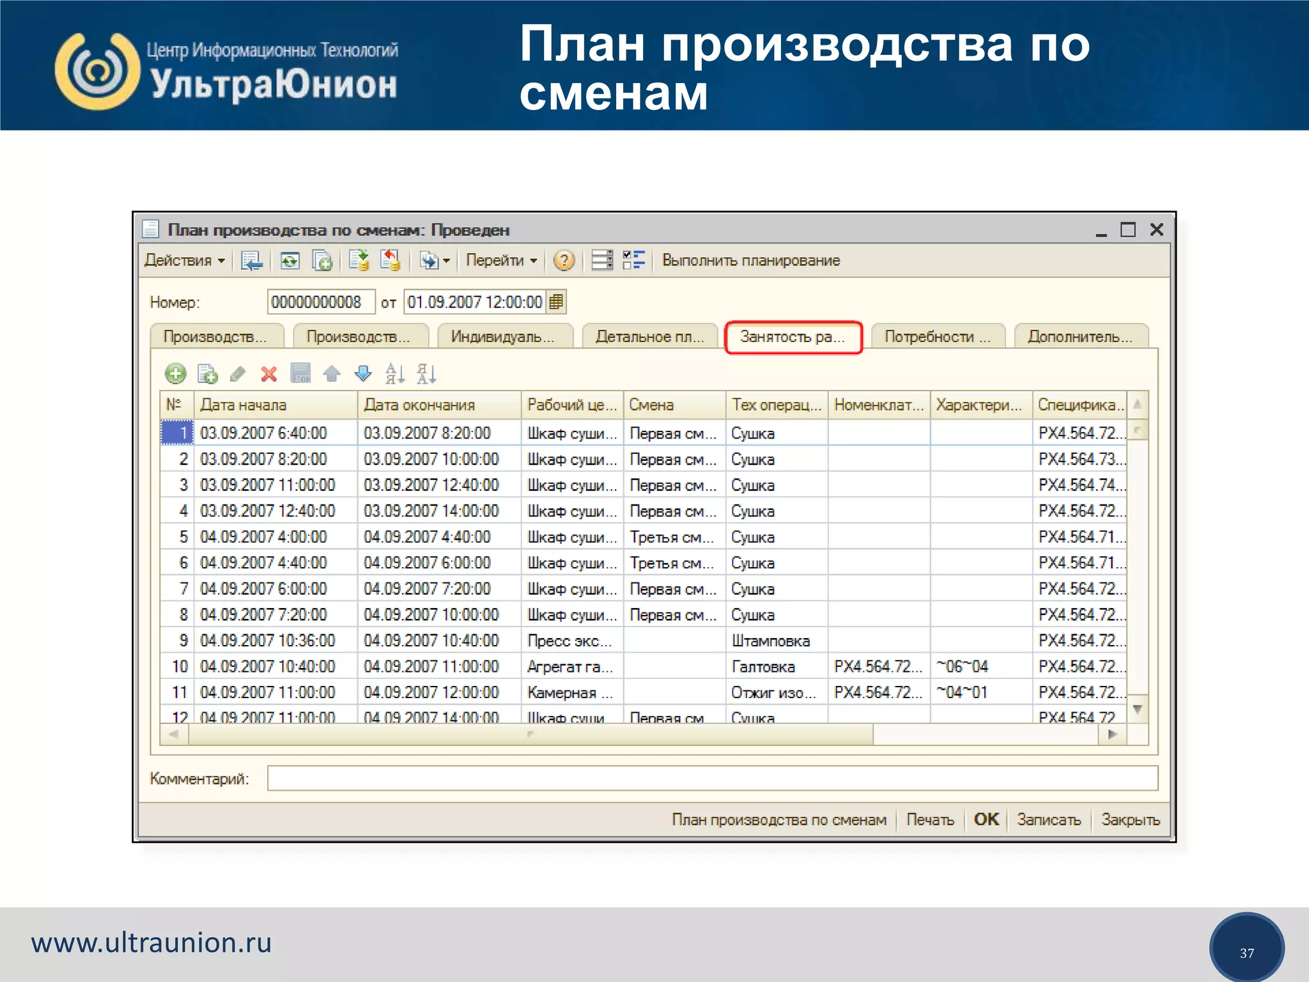Expand the Перейти dropdown menu
The image size is (1309, 982).
pyautogui.click(x=500, y=260)
